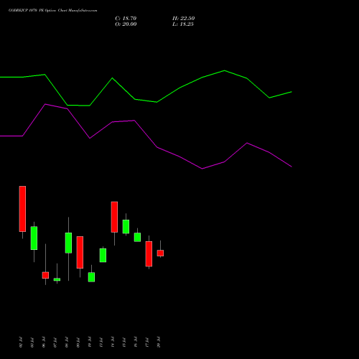The width and height of the screenshot is (359, 359).
Task: Click the last small red candle for 20 Jul
Action: pos(160,253)
